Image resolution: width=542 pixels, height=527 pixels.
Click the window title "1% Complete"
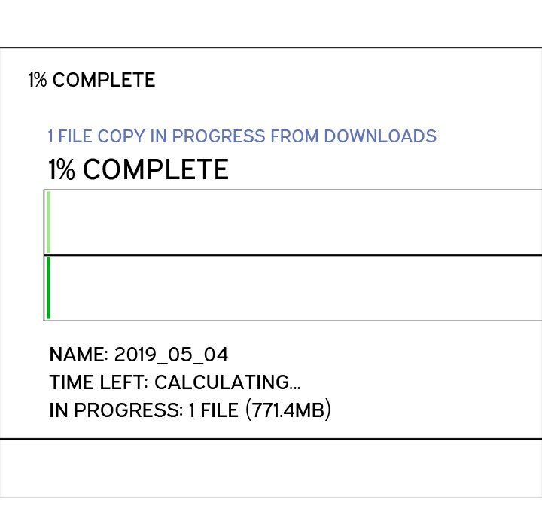click(91, 81)
